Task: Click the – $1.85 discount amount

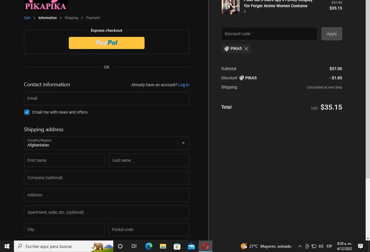Action: point(335,78)
